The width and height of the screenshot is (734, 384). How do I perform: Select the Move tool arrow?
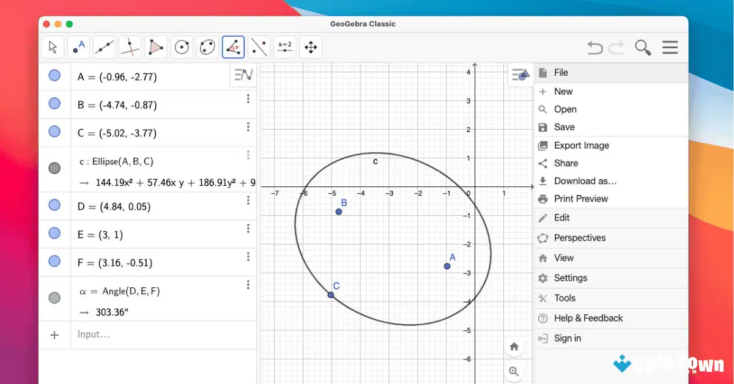click(52, 46)
